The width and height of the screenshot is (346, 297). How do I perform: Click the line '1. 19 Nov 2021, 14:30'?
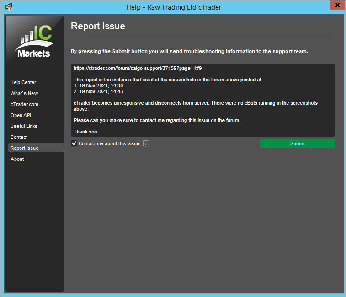98,85
